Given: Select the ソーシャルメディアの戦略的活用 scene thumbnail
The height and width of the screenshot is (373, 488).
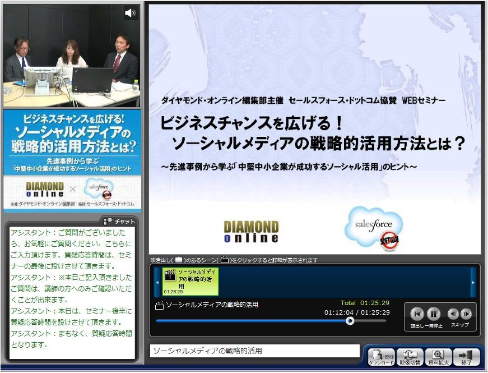Looking at the screenshot, I should tap(190, 282).
